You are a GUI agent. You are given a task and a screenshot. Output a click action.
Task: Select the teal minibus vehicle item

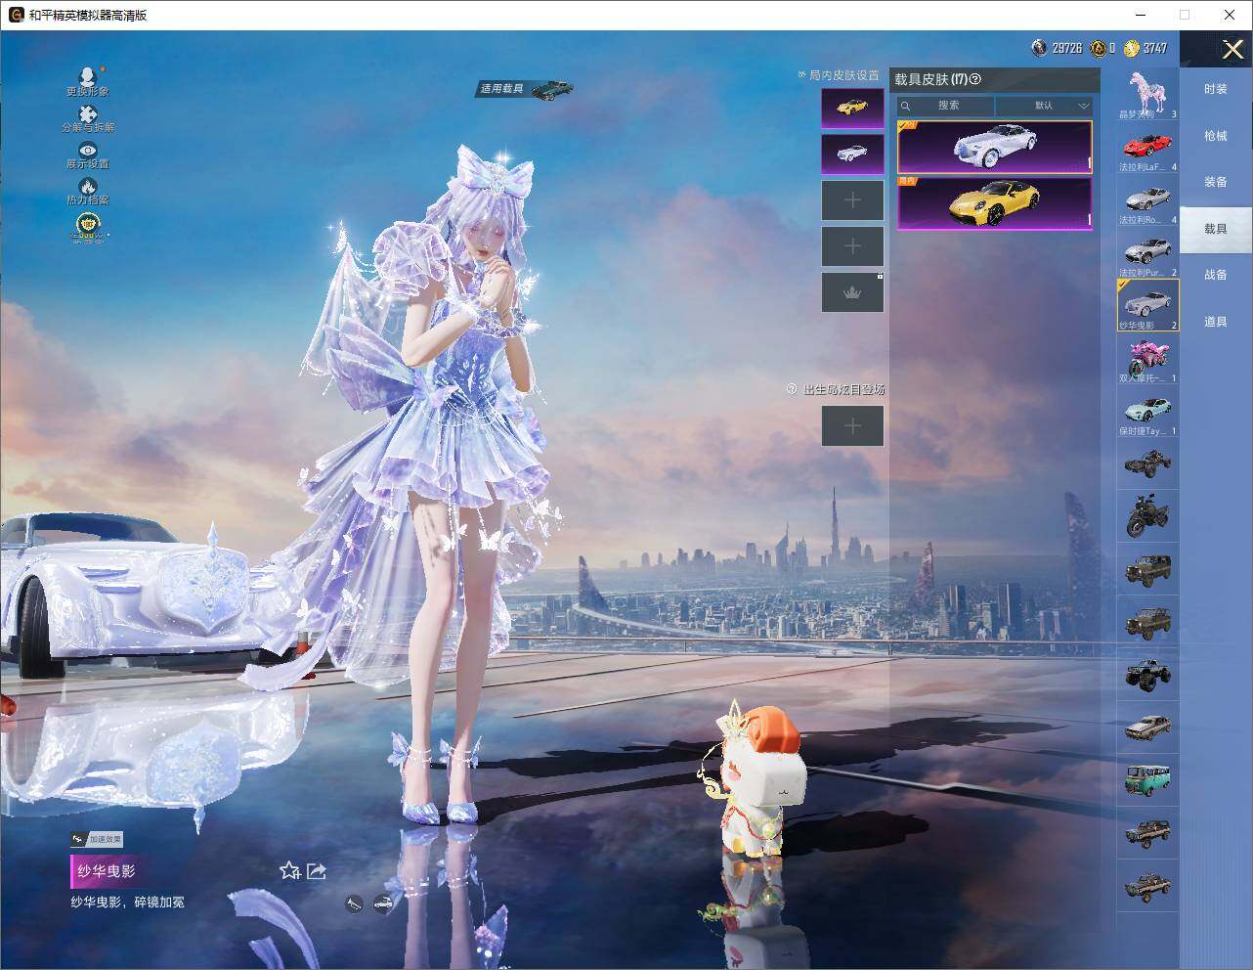(x=1147, y=779)
